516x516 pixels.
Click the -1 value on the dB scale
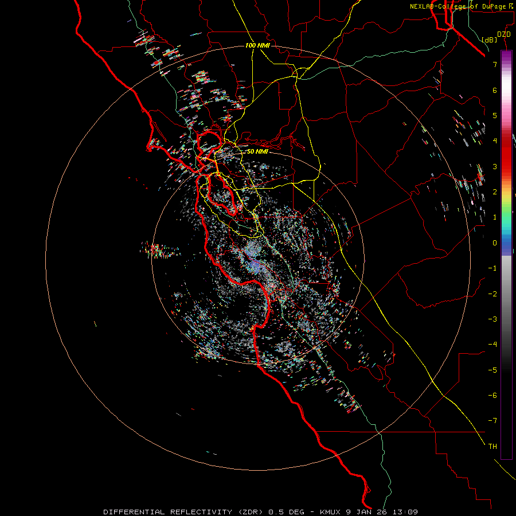492,268
